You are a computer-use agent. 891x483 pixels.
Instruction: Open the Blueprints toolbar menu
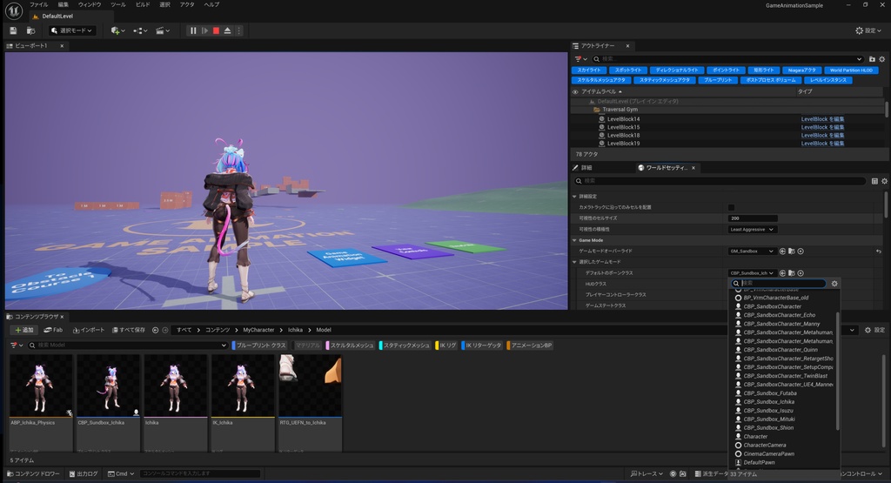click(140, 30)
